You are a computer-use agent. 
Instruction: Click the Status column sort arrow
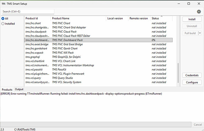pos(161,16)
